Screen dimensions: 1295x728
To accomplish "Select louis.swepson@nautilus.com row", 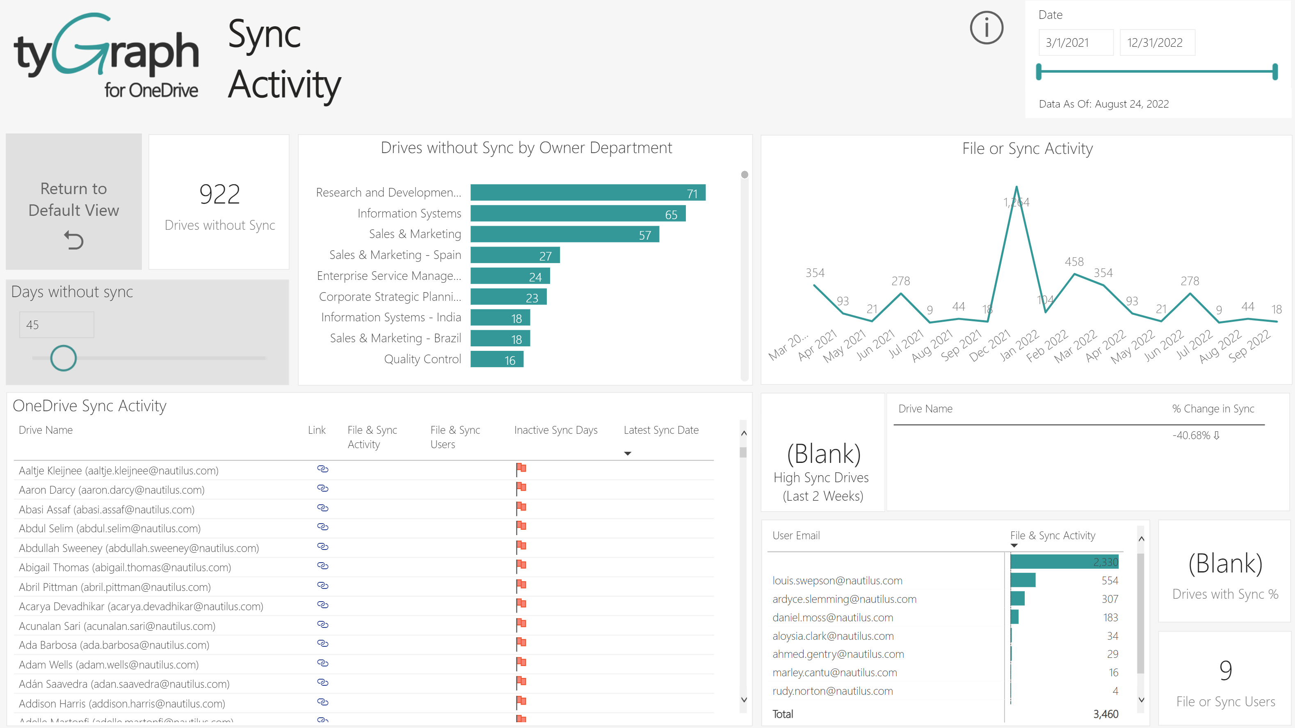I will [837, 581].
